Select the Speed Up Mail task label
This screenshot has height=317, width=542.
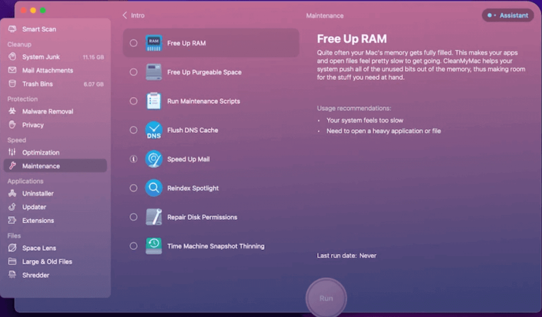click(188, 159)
